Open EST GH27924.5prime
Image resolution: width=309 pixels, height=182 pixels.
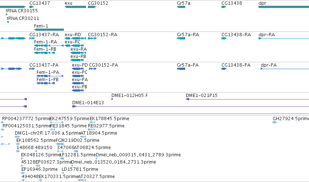[x=291, y=119]
